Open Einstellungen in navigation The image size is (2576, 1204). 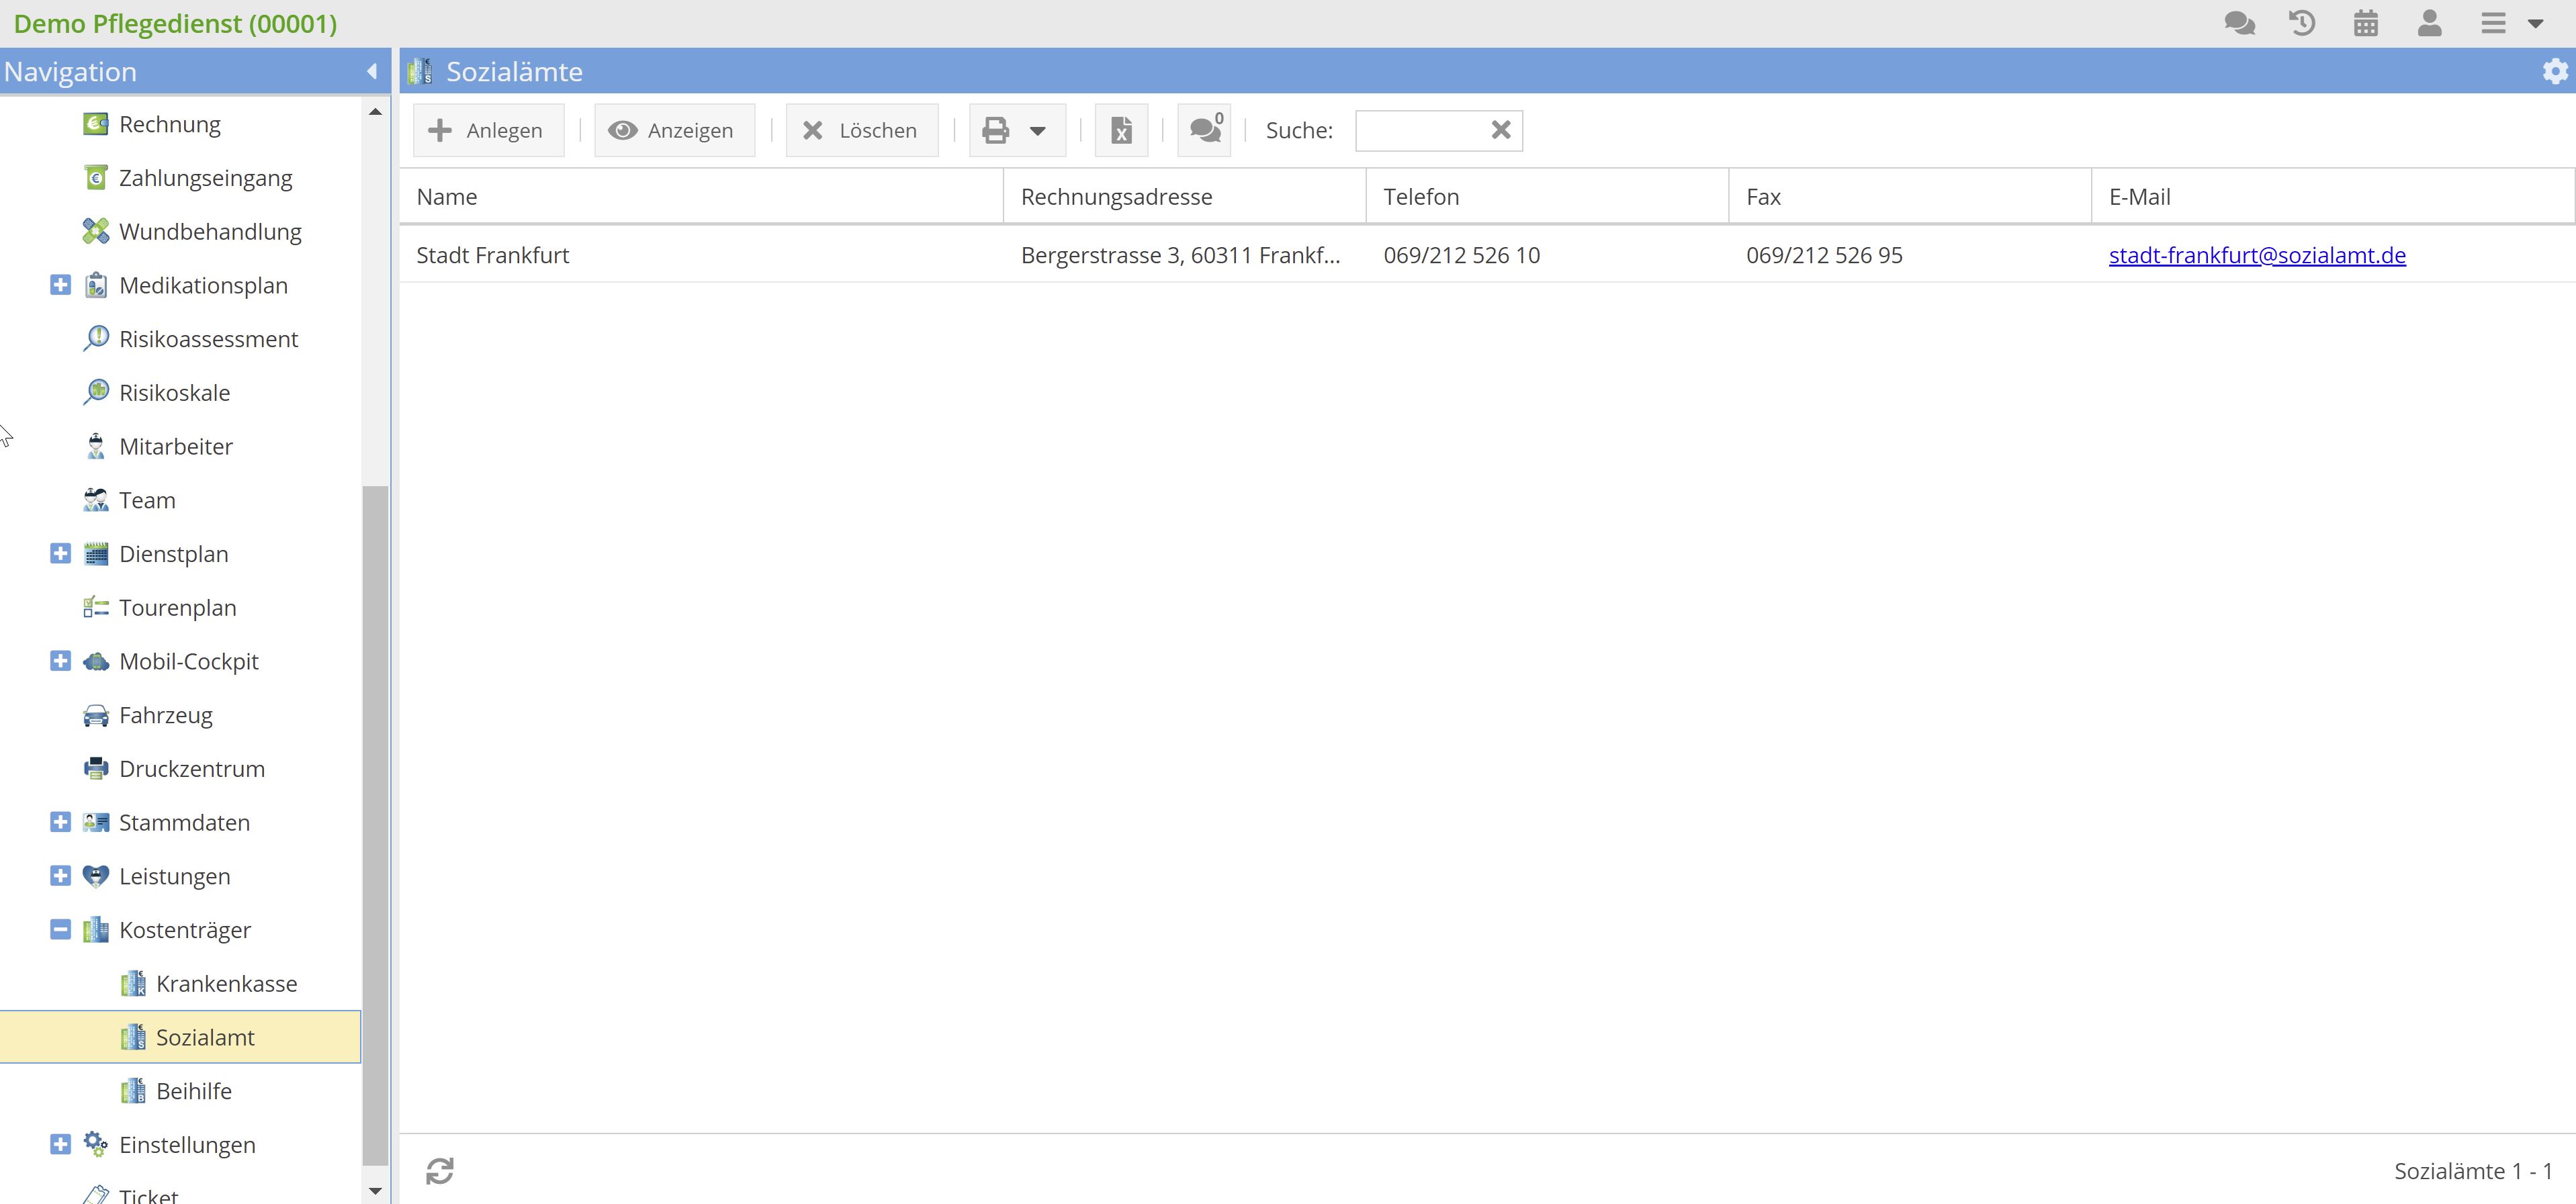[187, 1145]
